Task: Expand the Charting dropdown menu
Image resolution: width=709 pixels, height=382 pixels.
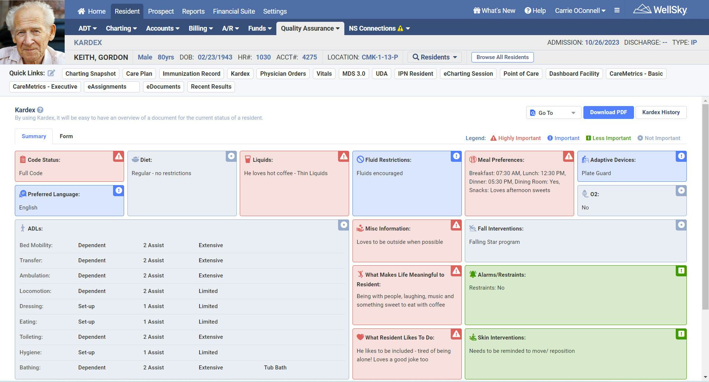Action: pyautogui.click(x=121, y=28)
